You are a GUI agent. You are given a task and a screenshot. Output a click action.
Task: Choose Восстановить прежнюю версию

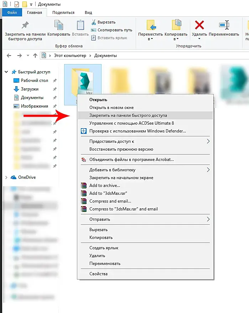[x=145, y=149]
